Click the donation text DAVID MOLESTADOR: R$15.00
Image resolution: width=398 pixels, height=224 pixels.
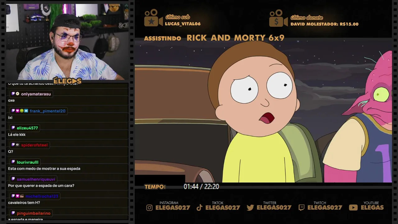(x=325, y=24)
